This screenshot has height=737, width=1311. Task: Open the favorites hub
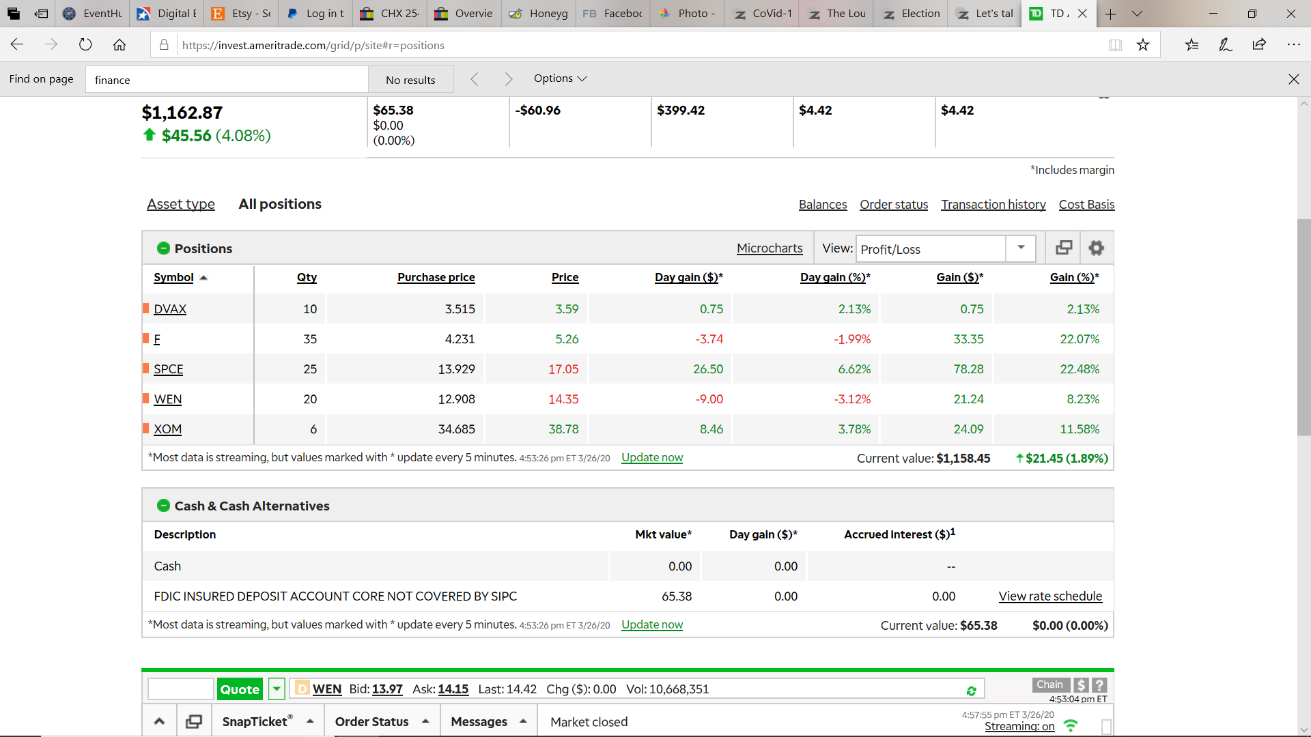(1192, 45)
